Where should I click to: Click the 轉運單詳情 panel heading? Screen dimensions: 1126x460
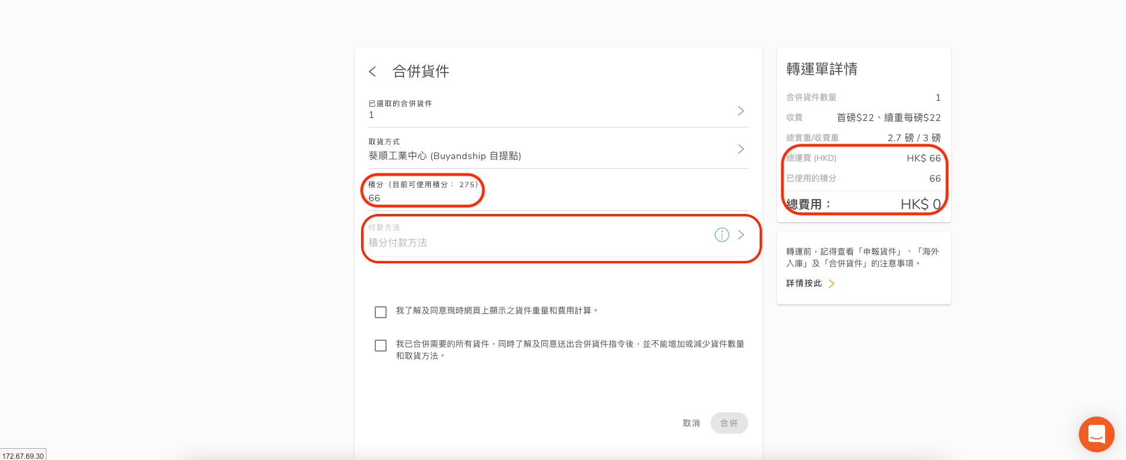(822, 69)
